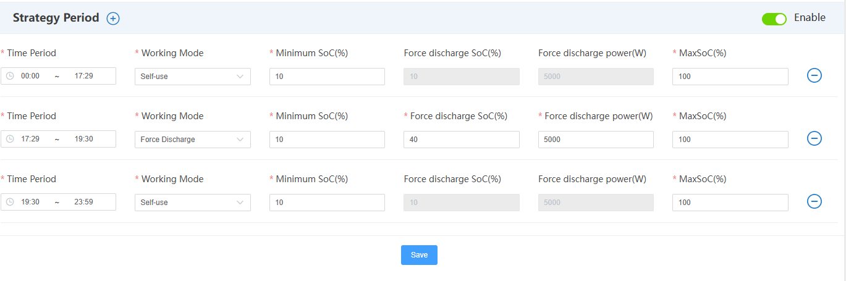Click the clock icon in 17:29 time period
This screenshot has width=846, height=281.
point(10,139)
